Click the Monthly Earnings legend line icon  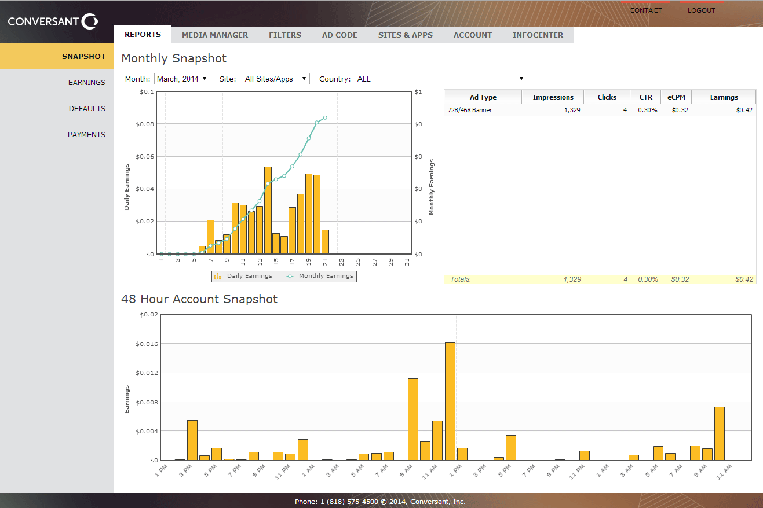pyautogui.click(x=290, y=277)
